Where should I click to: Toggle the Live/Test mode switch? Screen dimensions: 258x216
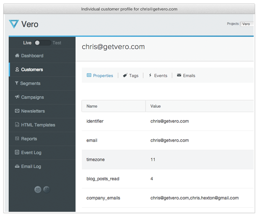42,43
